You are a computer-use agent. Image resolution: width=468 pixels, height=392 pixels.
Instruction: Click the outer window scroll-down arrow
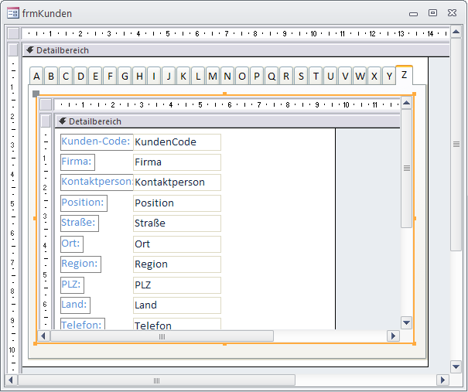456,366
